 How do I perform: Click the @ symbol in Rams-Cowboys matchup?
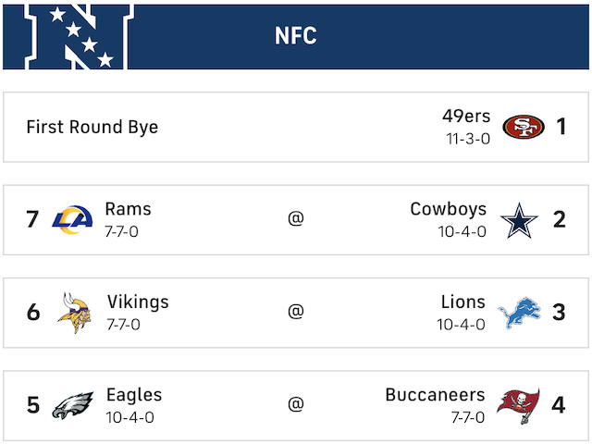(296, 219)
